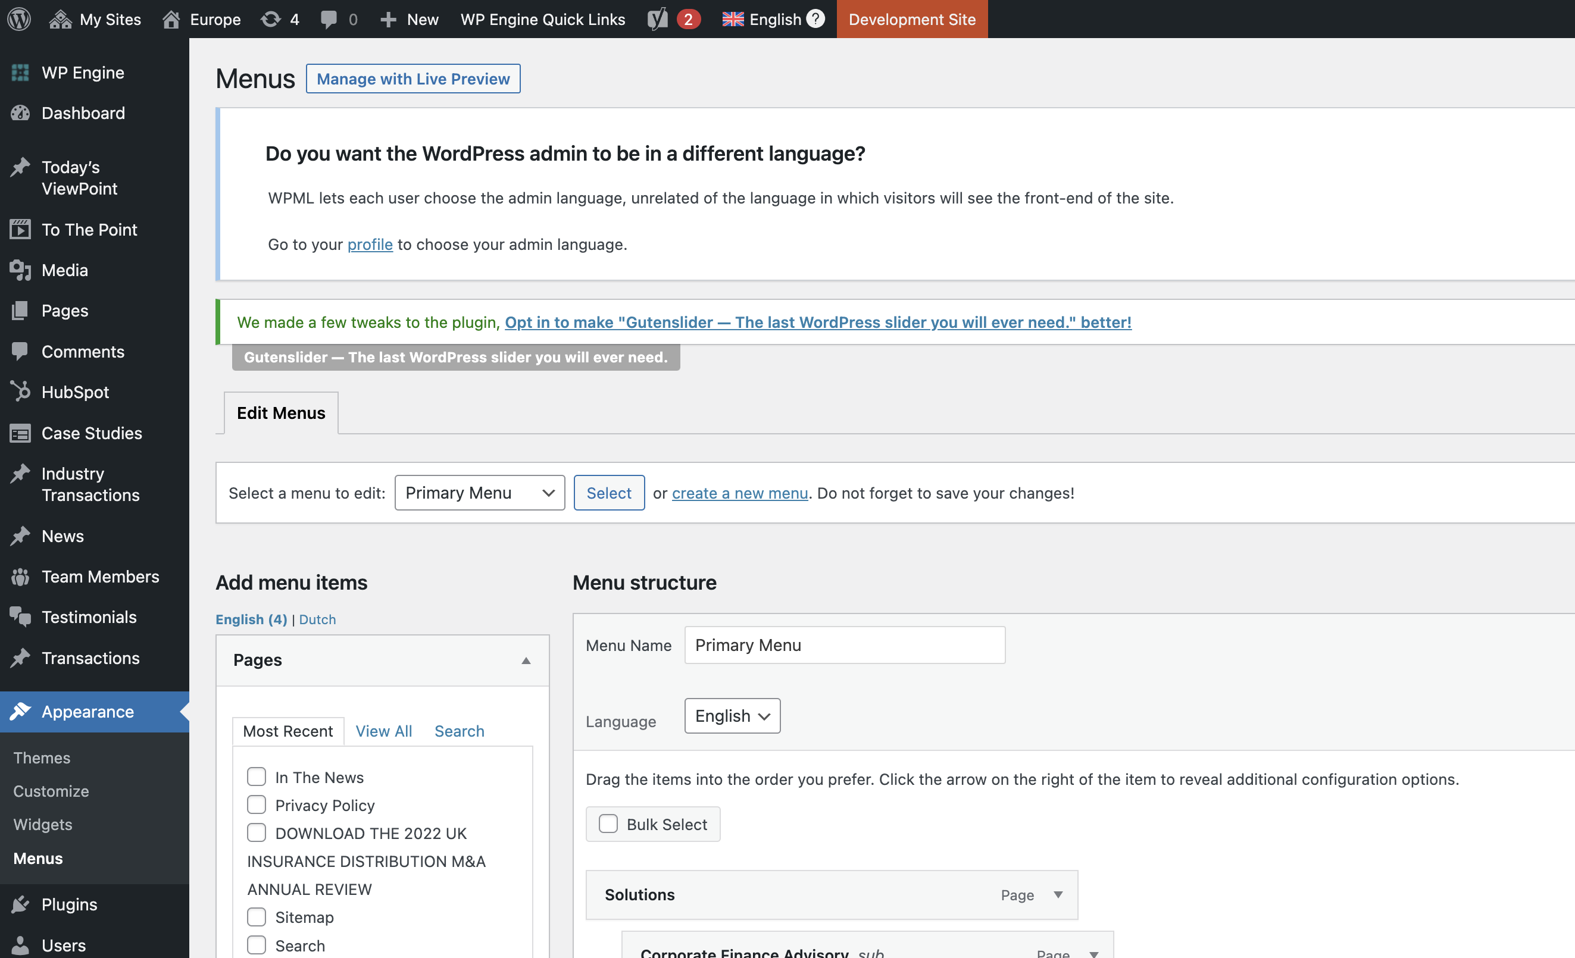The width and height of the screenshot is (1575, 958).
Task: Click the WordPress logo icon in admin bar
Action: tap(19, 19)
